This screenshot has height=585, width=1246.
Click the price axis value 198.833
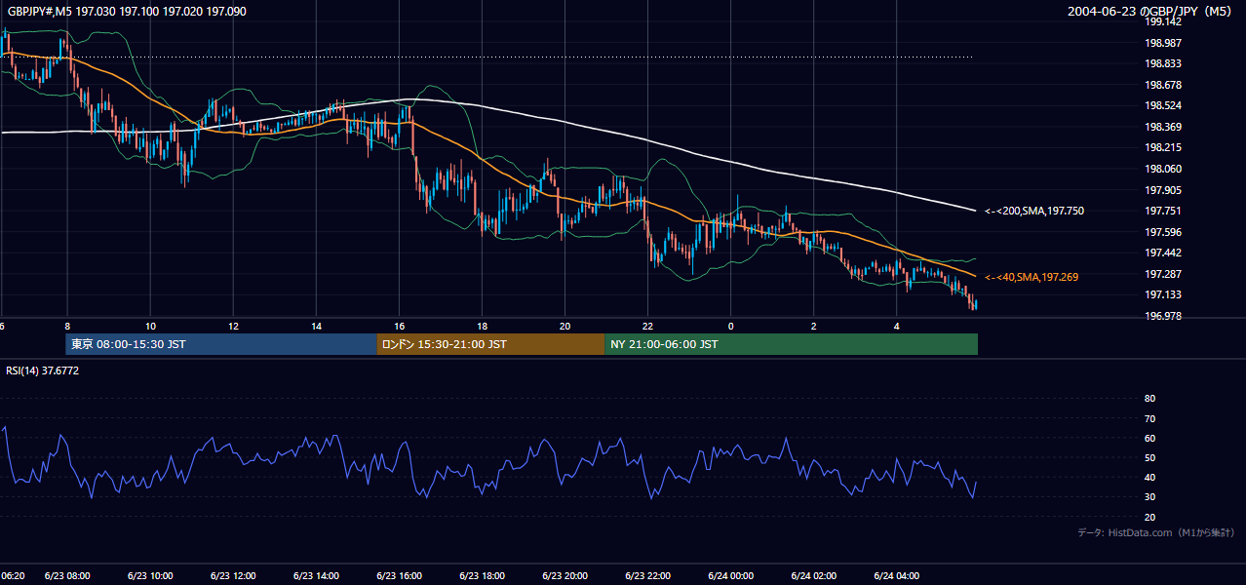point(1164,63)
